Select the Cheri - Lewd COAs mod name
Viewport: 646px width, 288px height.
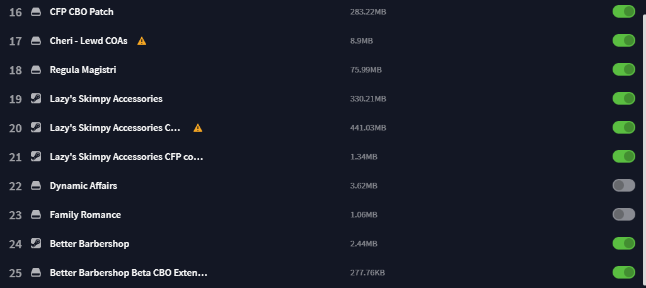(x=88, y=41)
